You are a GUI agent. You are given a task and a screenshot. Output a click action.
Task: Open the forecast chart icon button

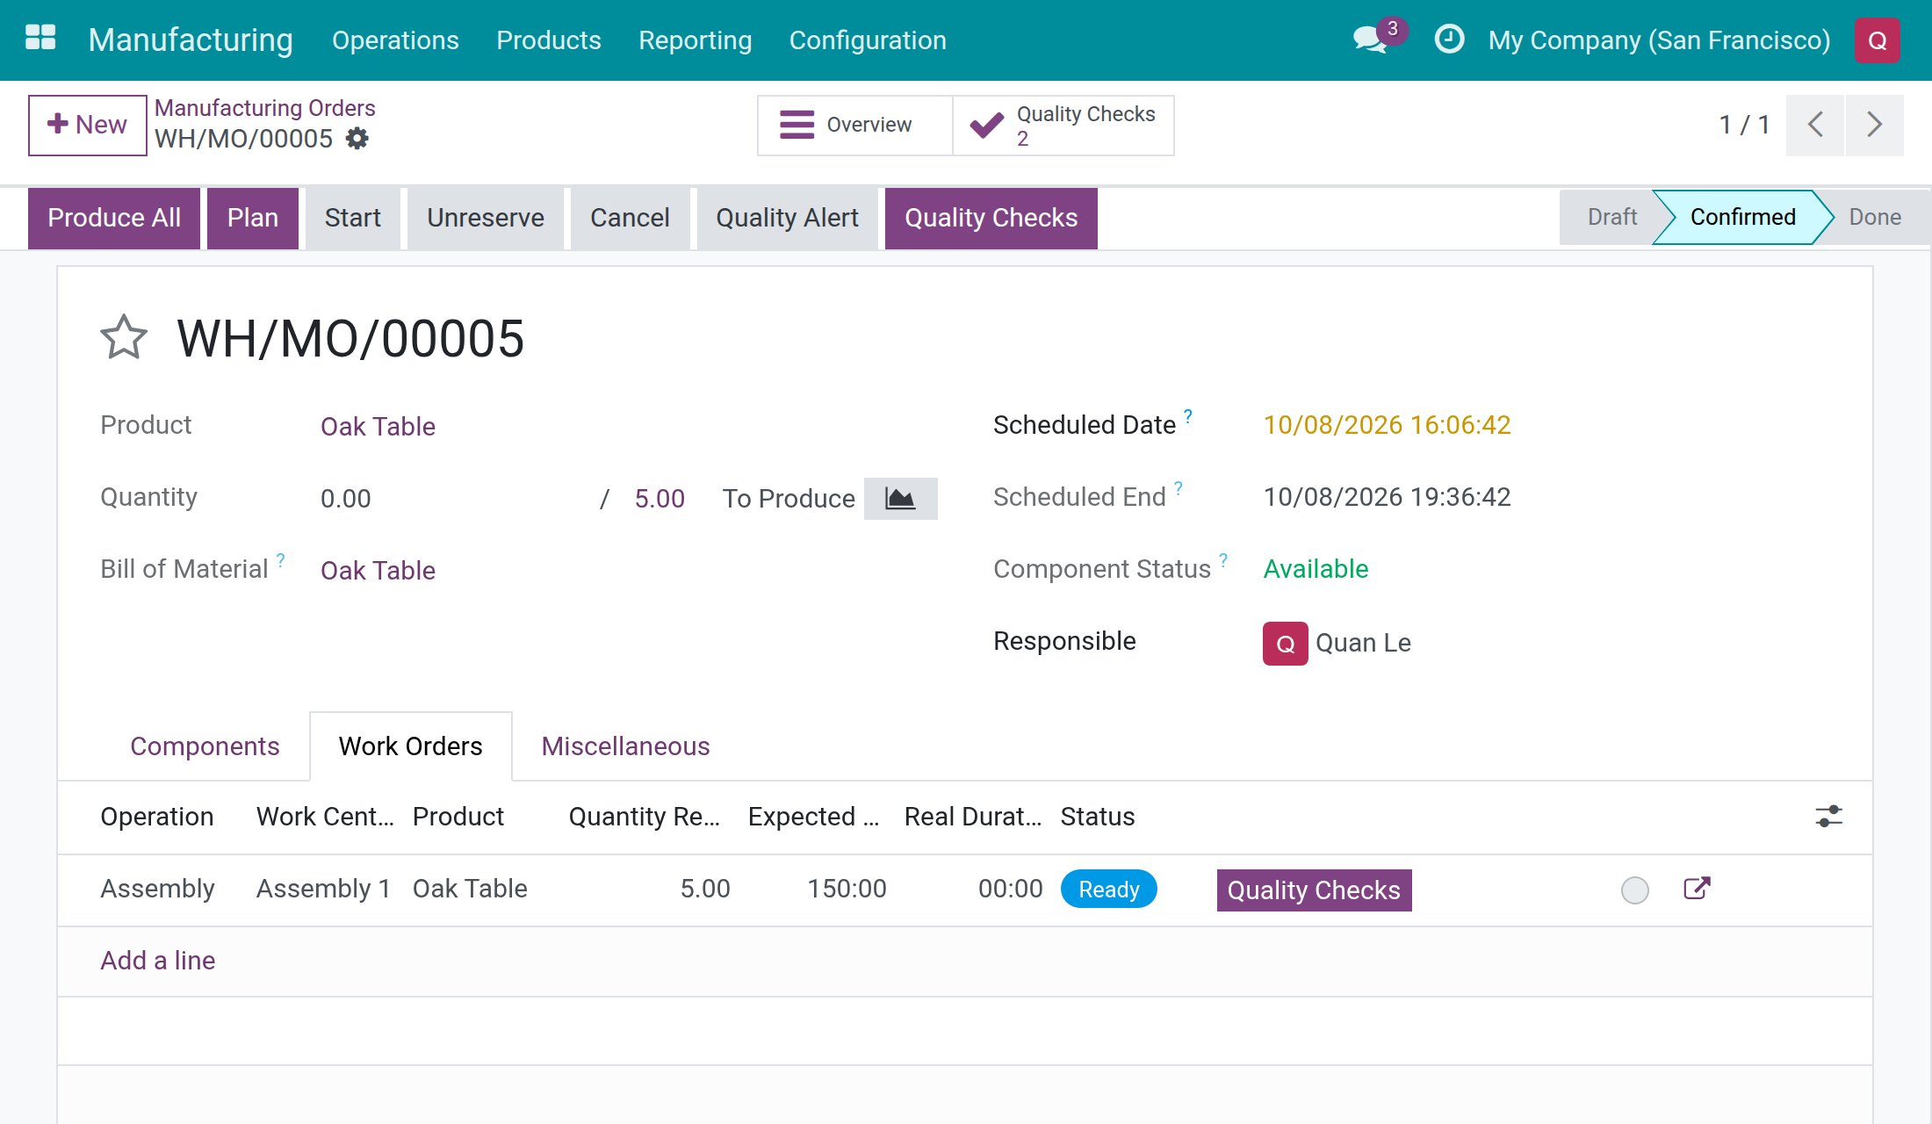pyautogui.click(x=900, y=499)
